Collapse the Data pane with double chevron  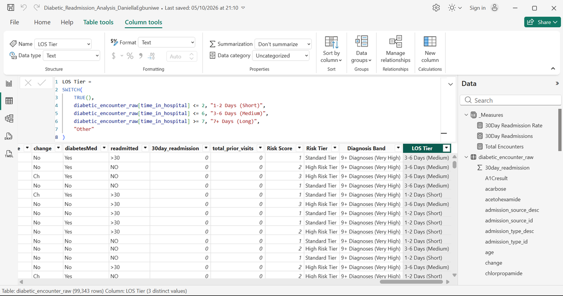click(557, 83)
